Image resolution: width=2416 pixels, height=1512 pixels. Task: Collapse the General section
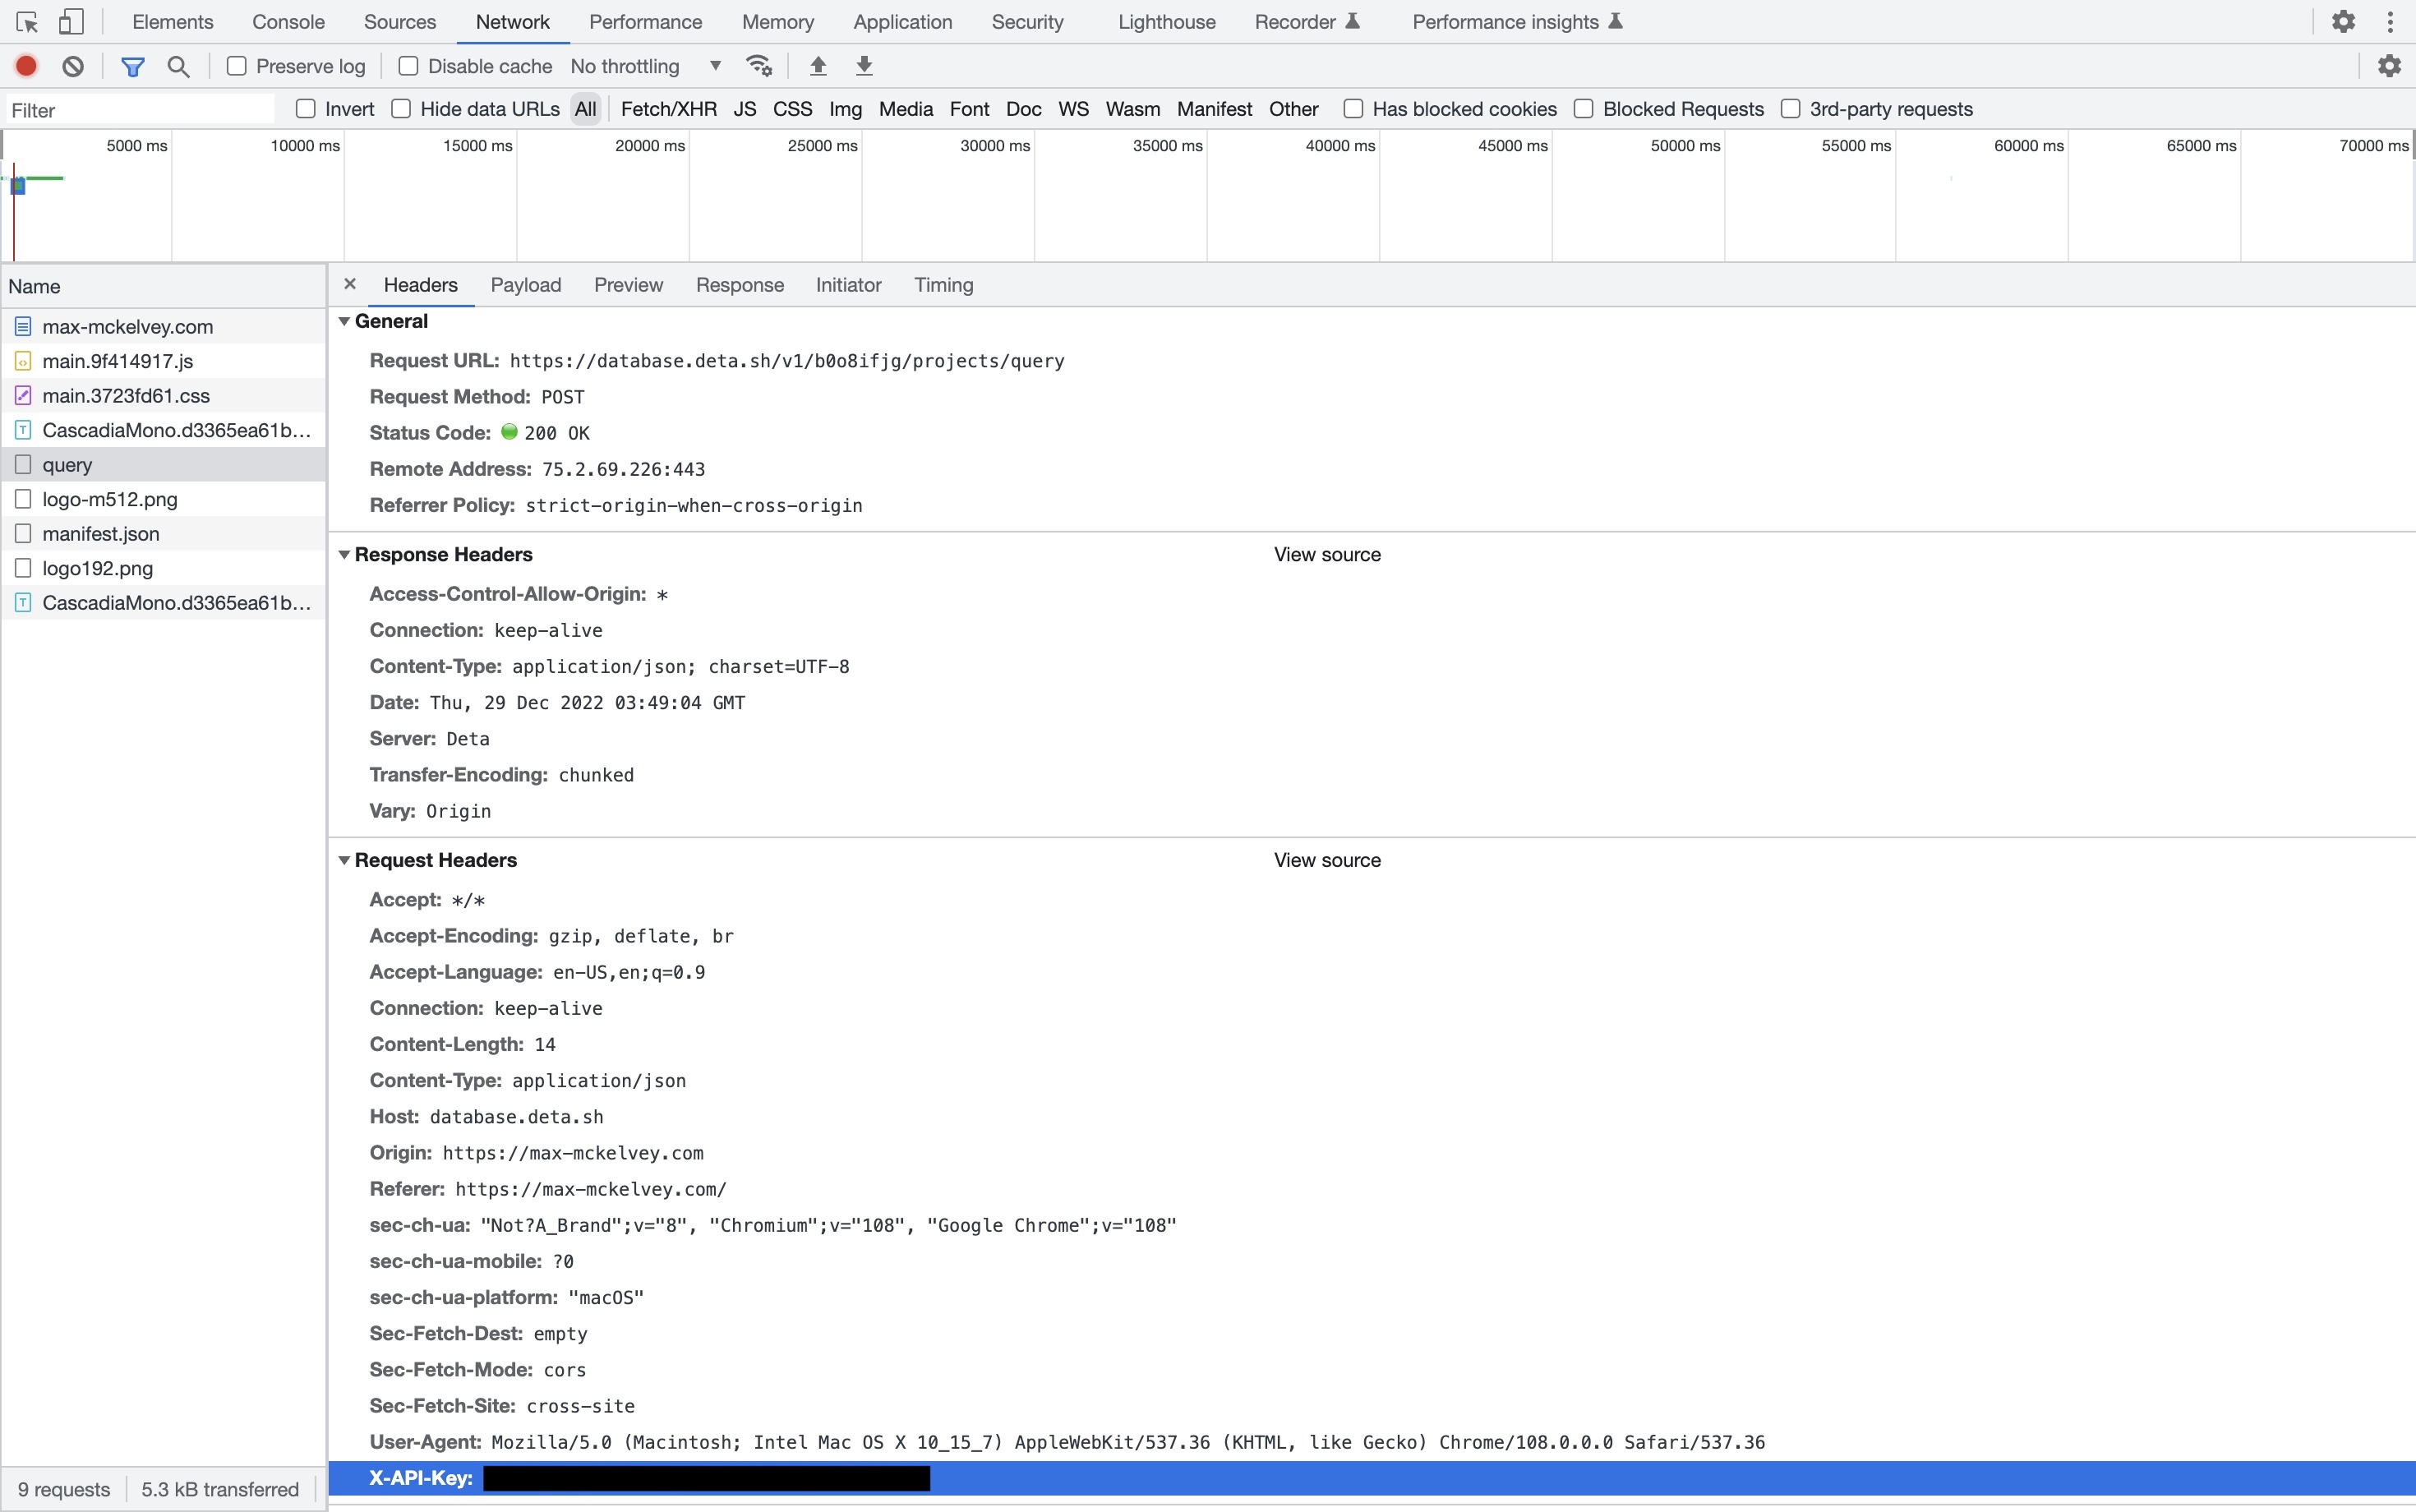(x=344, y=321)
